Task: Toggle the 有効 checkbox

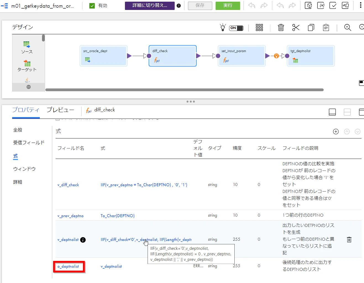Action: pyautogui.click(x=92, y=6)
